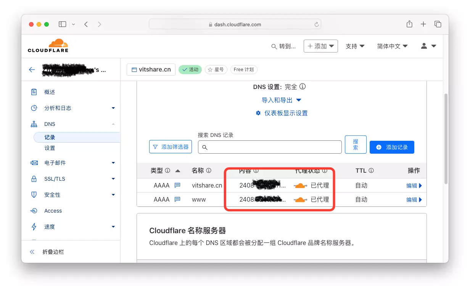Click the 速度 lightning icon in sidebar

click(x=34, y=227)
